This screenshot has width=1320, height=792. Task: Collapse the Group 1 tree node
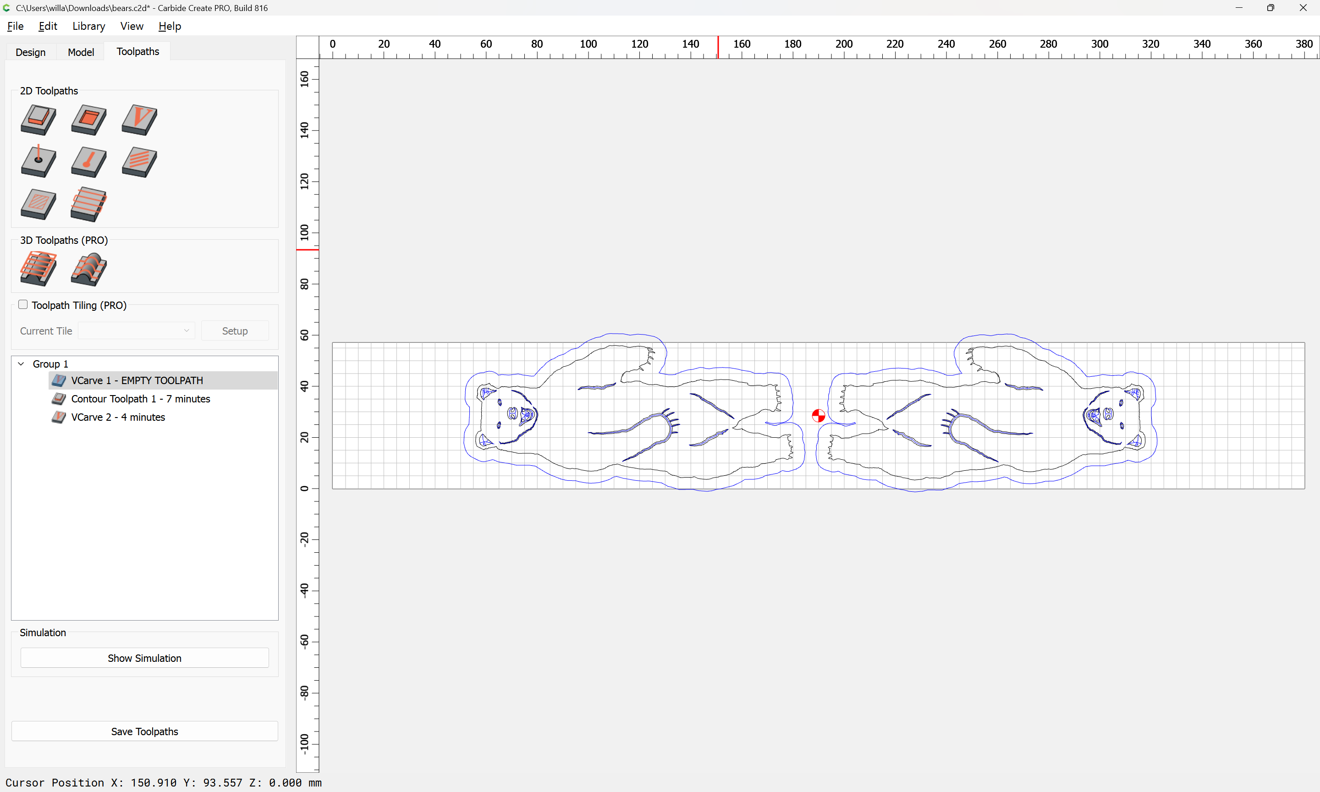coord(22,363)
